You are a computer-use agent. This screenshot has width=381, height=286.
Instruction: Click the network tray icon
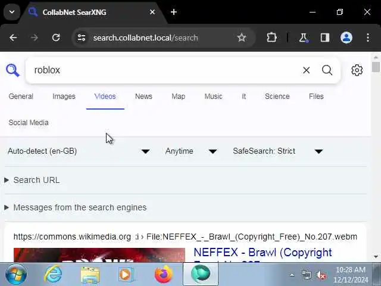click(x=306, y=275)
